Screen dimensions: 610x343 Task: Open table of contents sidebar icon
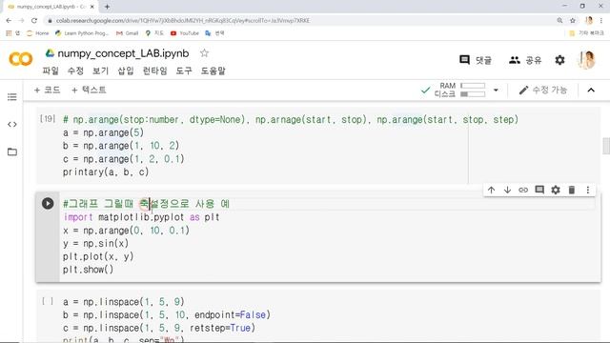click(12, 97)
